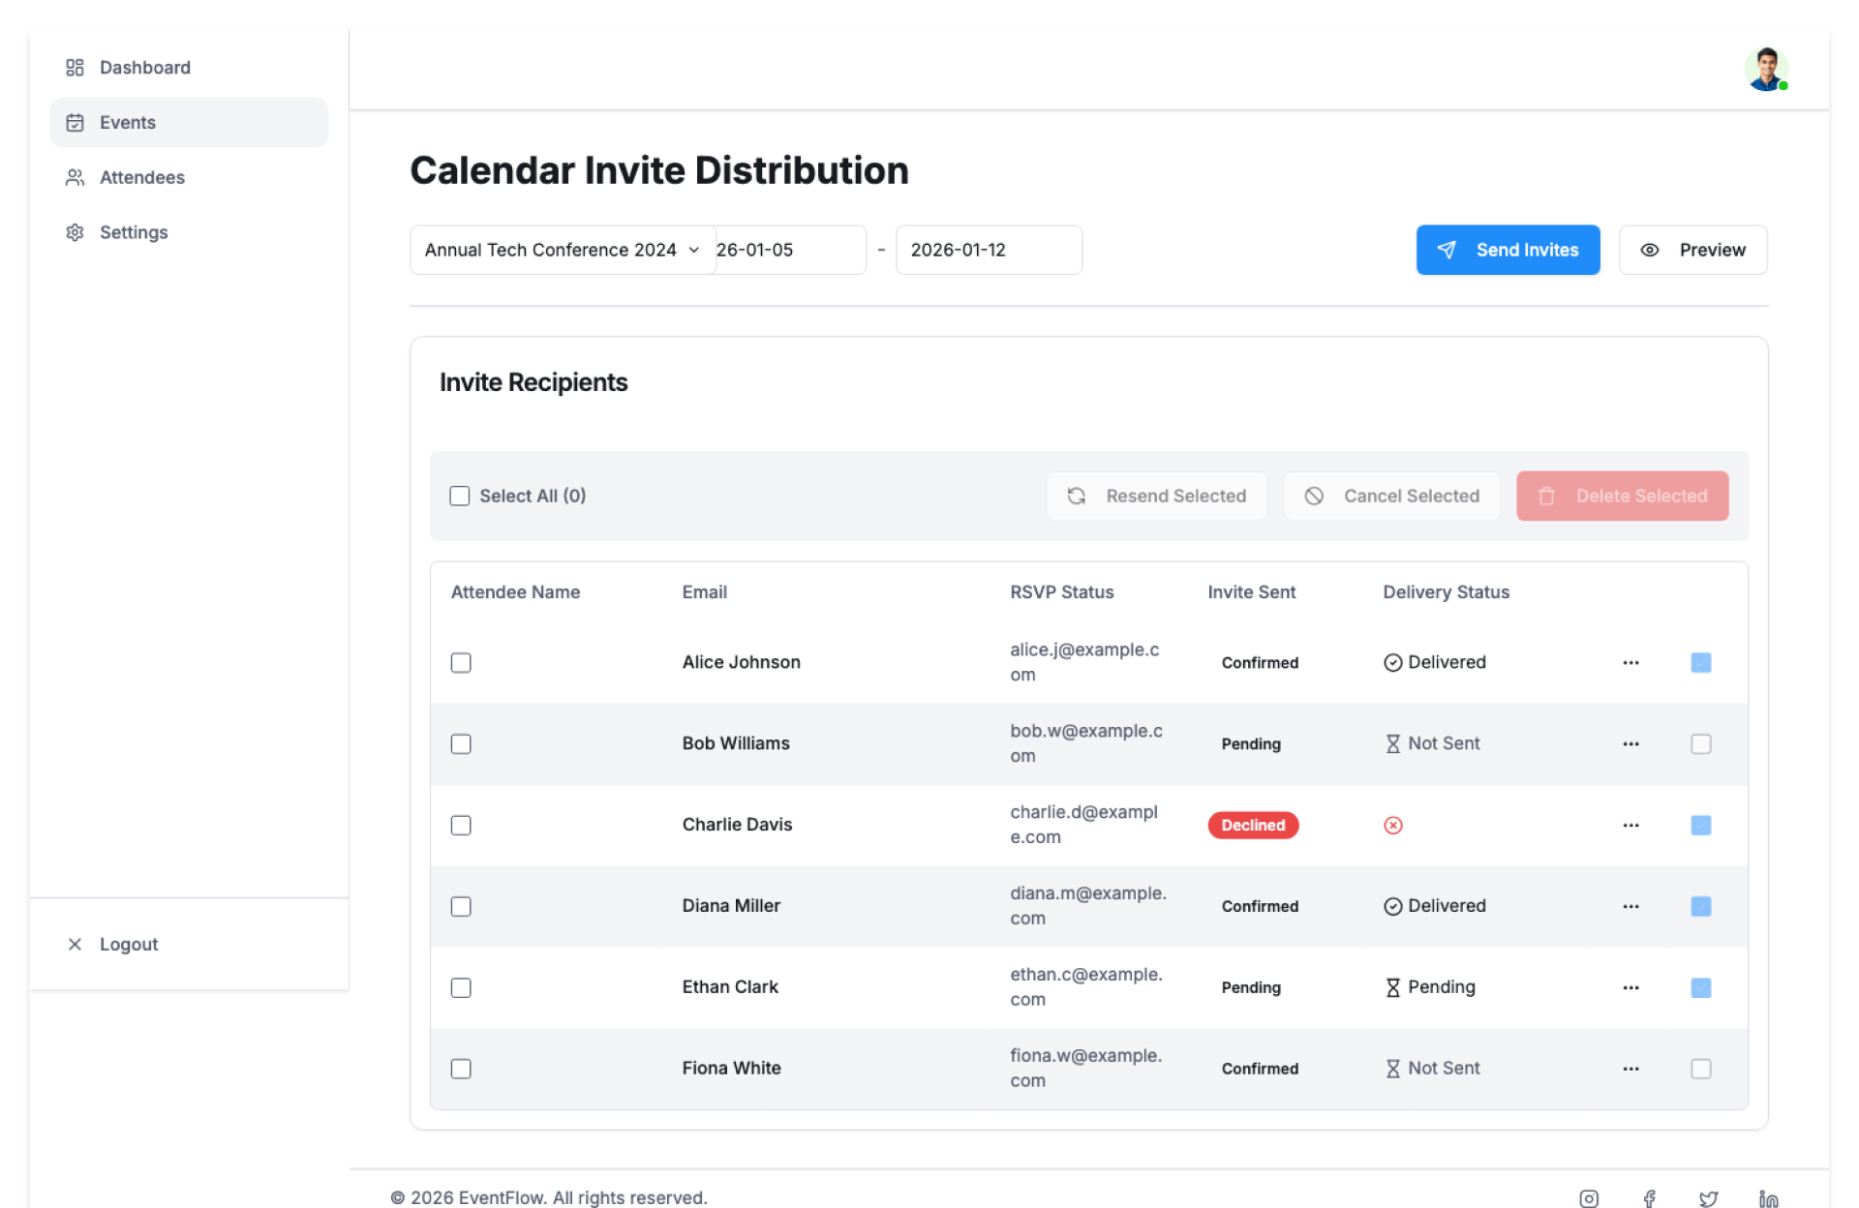The width and height of the screenshot is (1859, 1208).
Task: Open row actions menu for Charlie Davis
Action: pyautogui.click(x=1630, y=825)
